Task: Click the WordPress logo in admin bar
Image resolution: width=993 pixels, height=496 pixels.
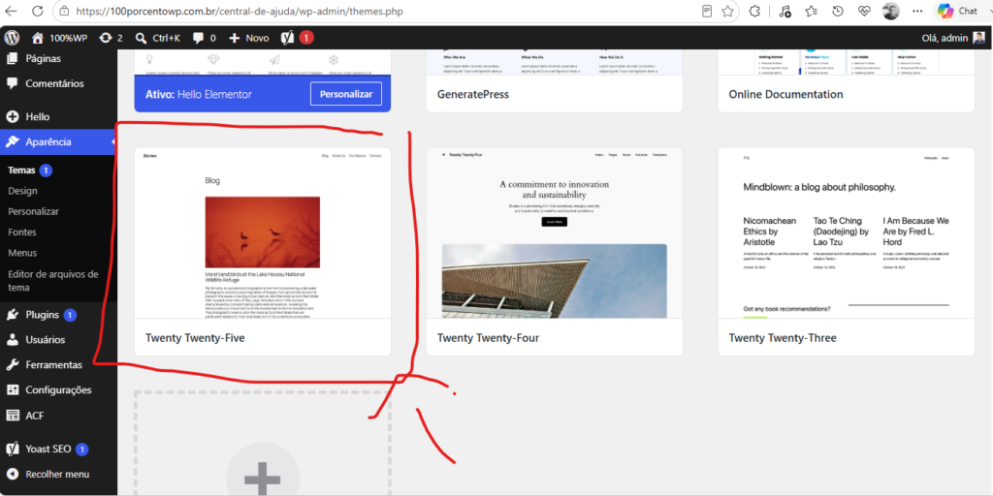Action: [12, 38]
